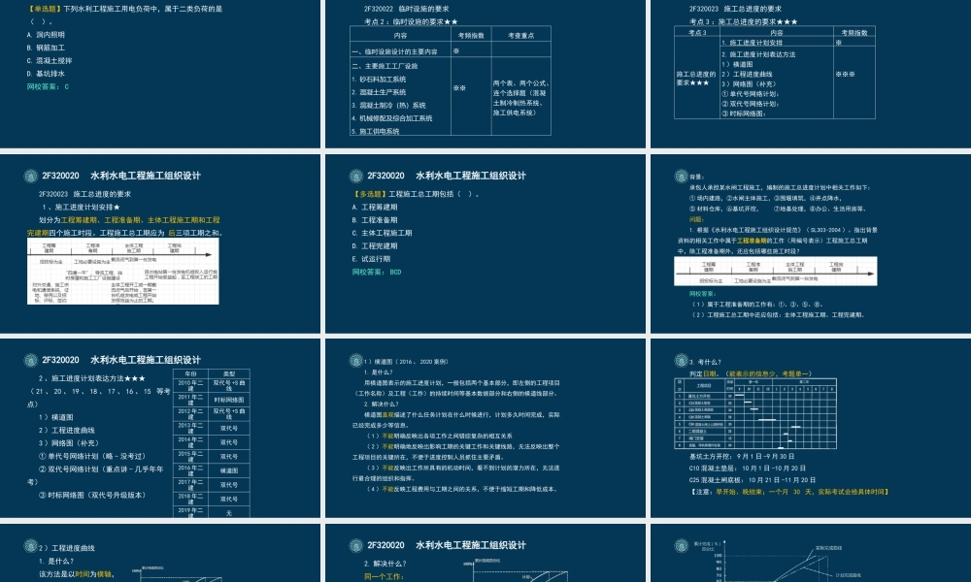Click the logo on the 施工进度计划安排 slide
971x582 pixels.
tap(28, 177)
